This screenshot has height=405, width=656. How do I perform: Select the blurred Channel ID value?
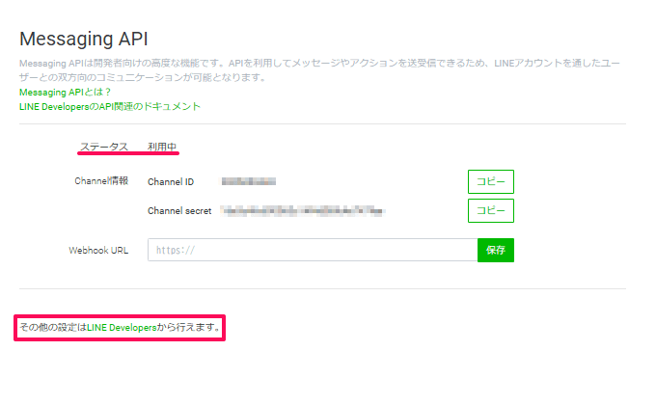(249, 181)
